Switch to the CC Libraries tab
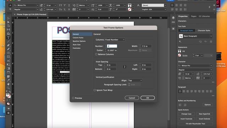 204,16
